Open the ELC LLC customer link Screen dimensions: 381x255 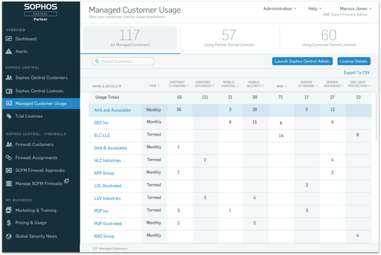tap(102, 135)
